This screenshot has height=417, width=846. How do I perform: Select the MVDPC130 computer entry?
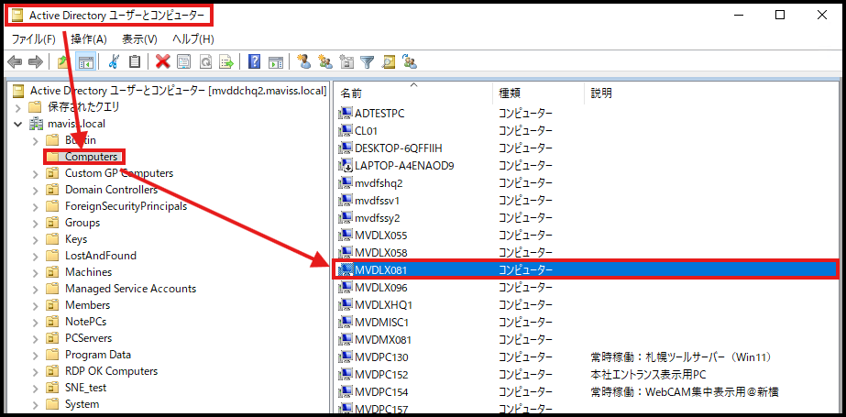(x=381, y=357)
